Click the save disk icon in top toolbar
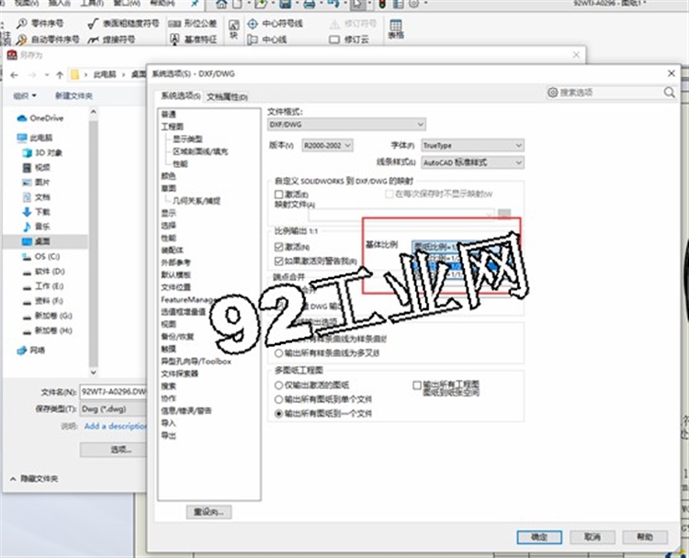 (285, 4)
